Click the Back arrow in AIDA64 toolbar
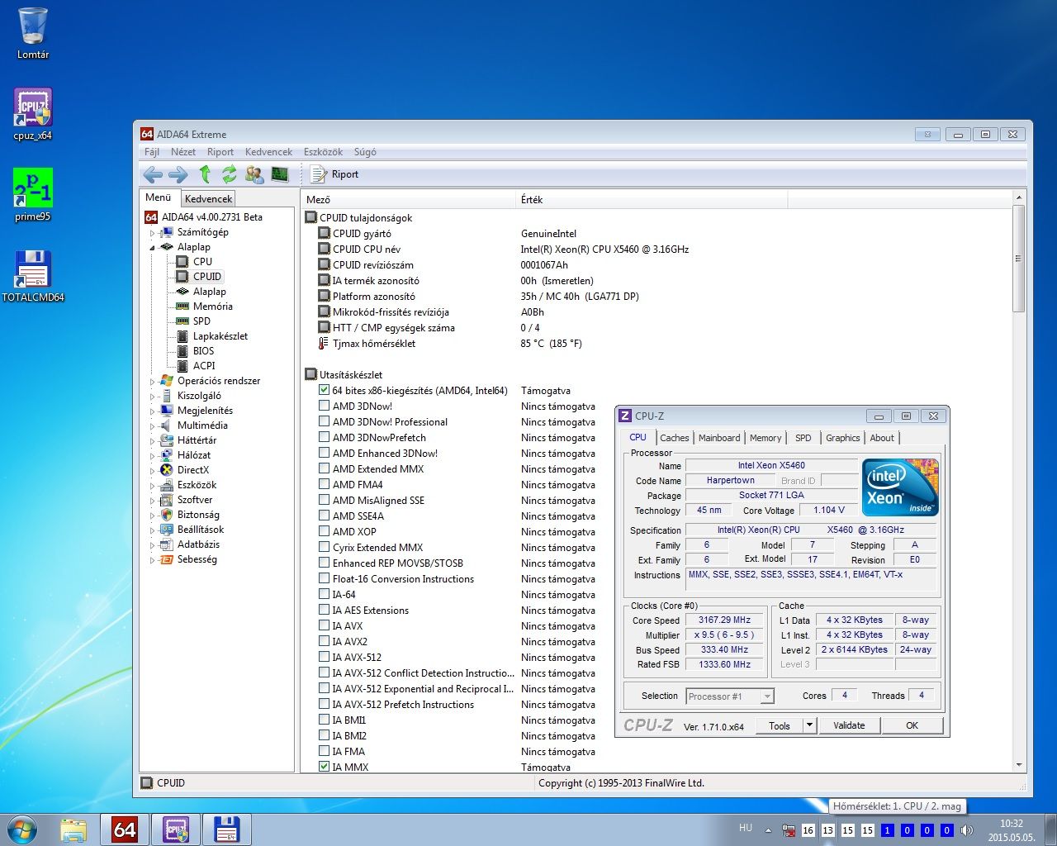The image size is (1057, 846). pos(153,174)
